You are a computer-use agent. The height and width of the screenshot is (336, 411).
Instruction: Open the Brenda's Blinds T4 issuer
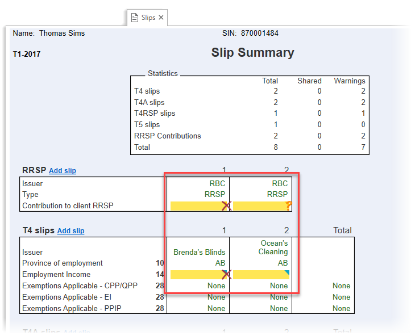[199, 252]
